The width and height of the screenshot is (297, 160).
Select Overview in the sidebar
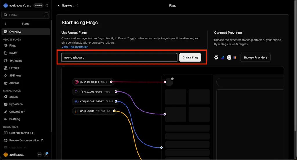(x=26, y=32)
